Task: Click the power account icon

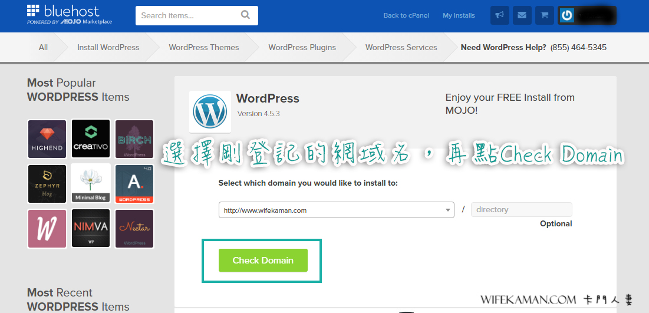Action: tap(566, 15)
